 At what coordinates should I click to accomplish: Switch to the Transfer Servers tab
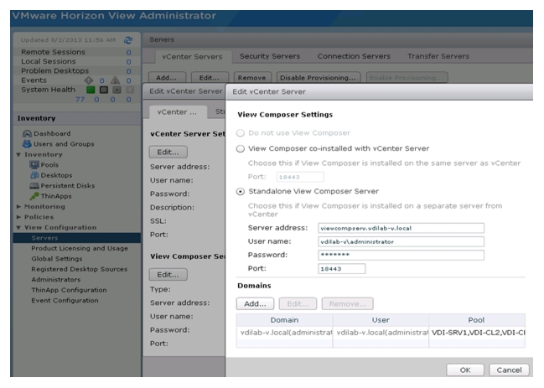(x=438, y=56)
